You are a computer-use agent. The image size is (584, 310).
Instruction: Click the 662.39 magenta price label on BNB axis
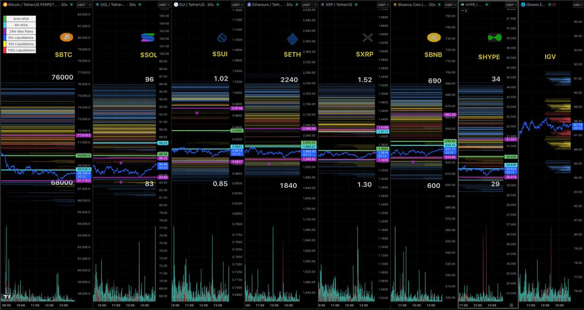pos(450,114)
